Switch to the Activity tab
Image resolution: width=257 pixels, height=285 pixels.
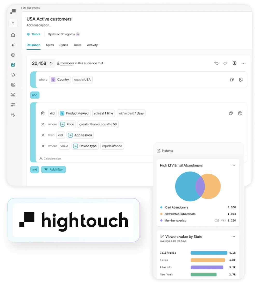click(x=92, y=45)
